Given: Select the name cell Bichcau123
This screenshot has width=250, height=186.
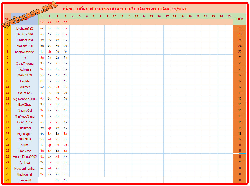Looking at the screenshot, I should coord(25,28).
